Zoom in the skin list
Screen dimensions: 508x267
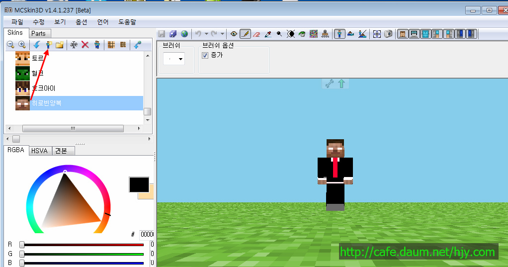coord(22,45)
